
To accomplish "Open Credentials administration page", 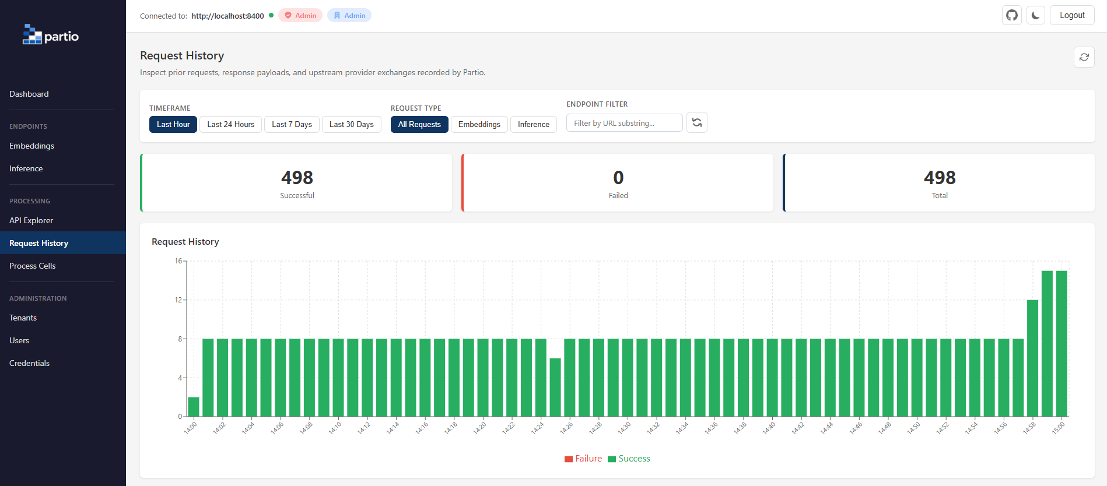I will pos(63,363).
